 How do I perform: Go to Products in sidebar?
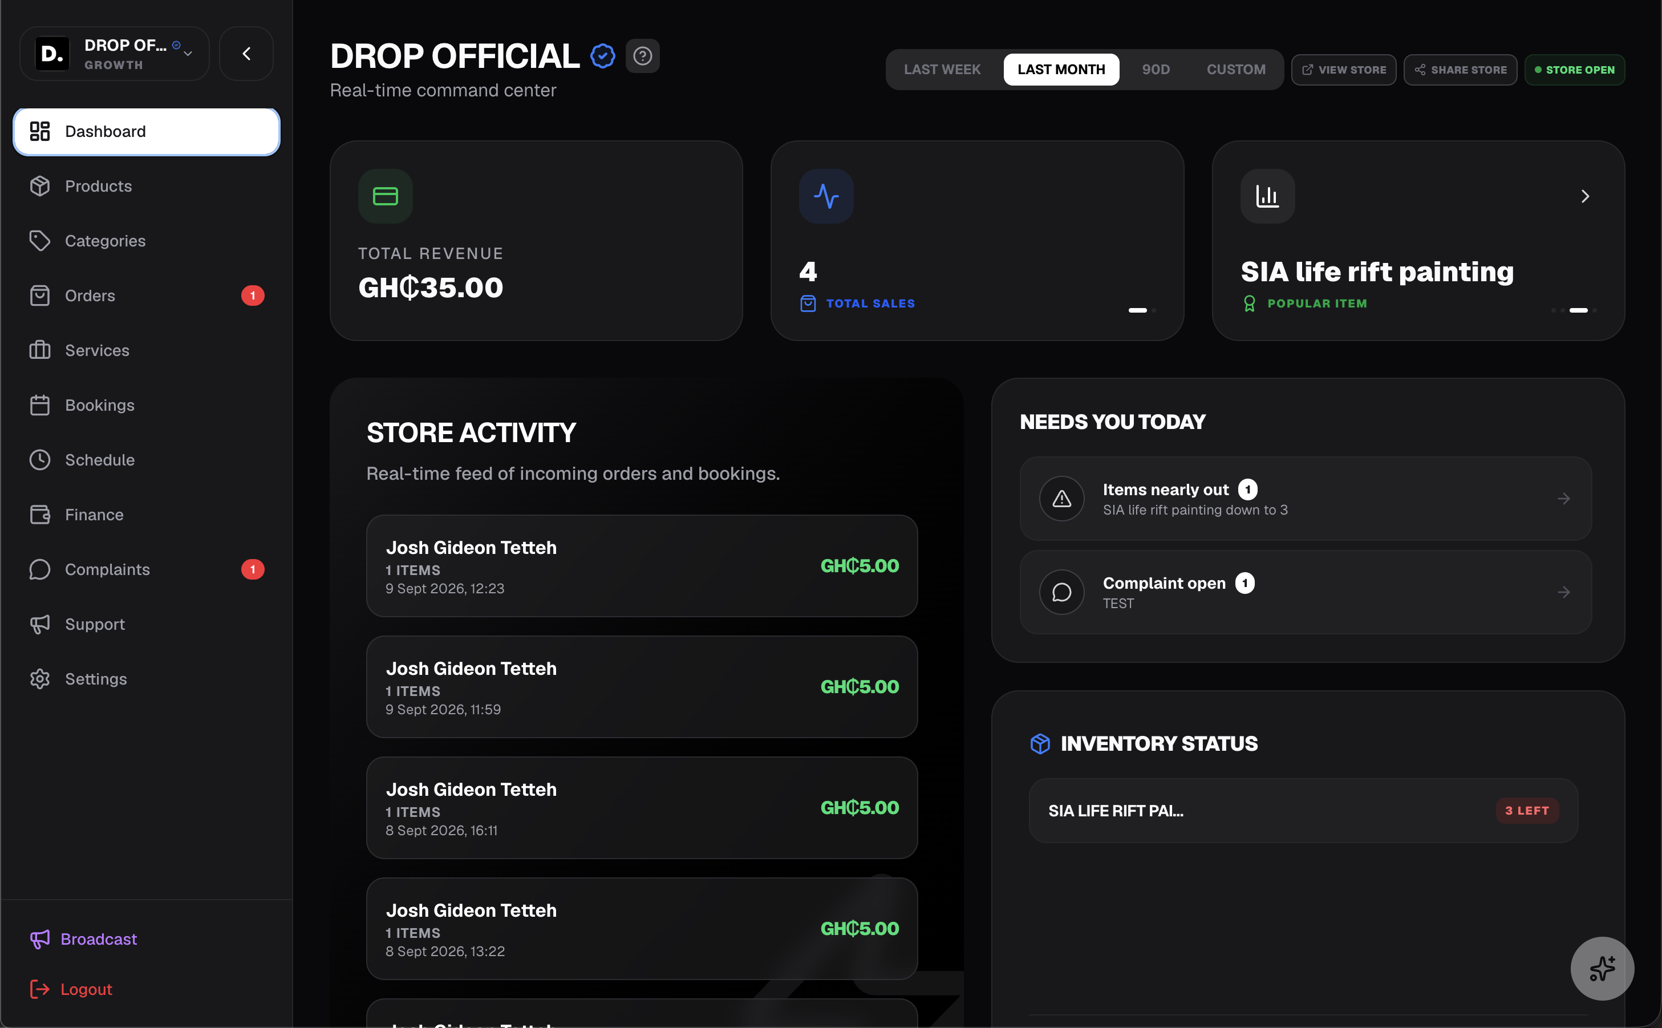click(146, 187)
